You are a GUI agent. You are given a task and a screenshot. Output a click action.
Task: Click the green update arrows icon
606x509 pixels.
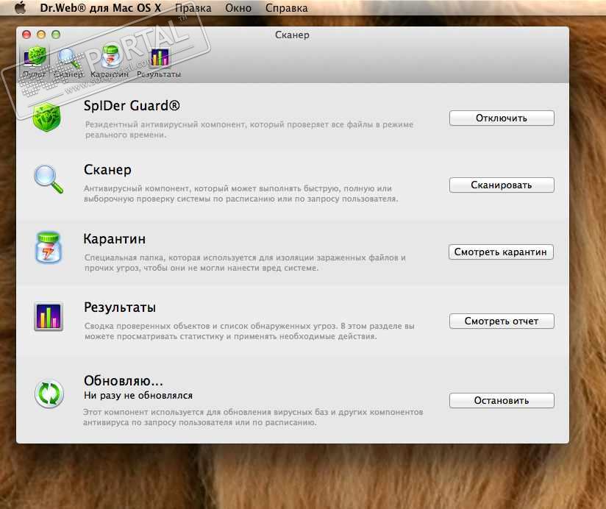pos(49,394)
